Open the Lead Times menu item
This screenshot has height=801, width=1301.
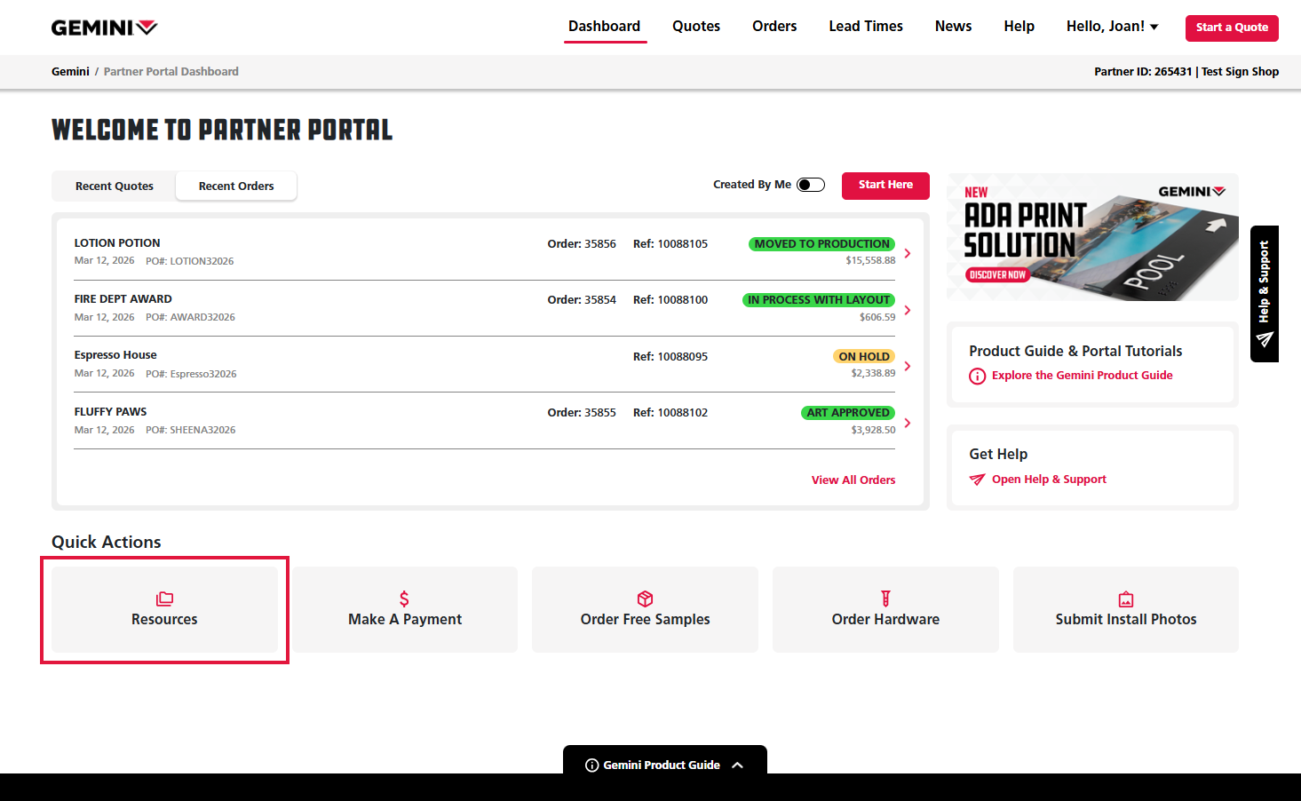pyautogui.click(x=865, y=27)
